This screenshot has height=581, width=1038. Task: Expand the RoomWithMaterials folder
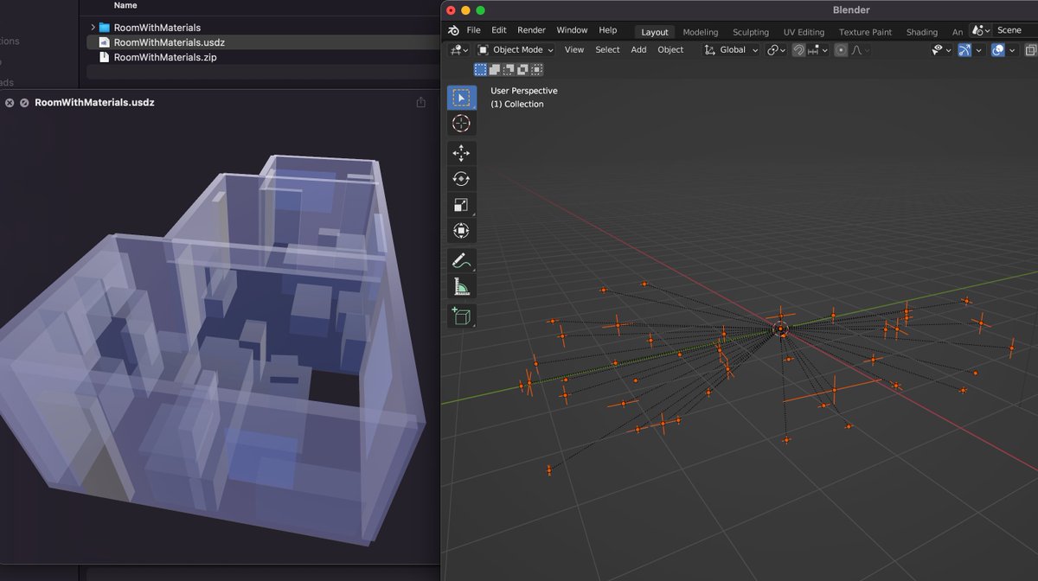93,28
